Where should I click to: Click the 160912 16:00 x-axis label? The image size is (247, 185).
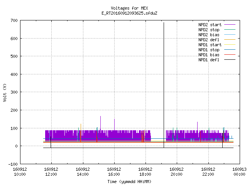click(x=114, y=172)
